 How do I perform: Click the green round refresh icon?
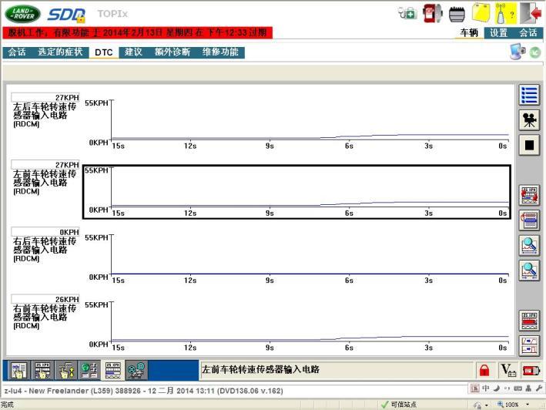click(x=535, y=52)
